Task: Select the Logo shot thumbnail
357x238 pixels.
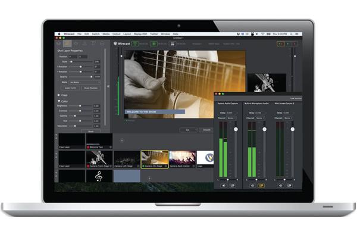Action: 205,158
